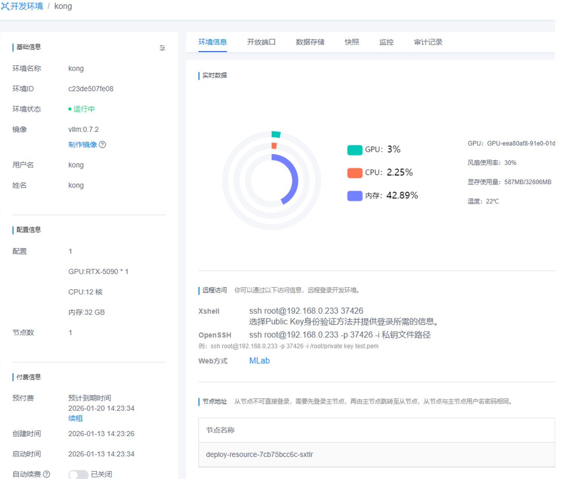Click the example ssh command with test.pem
572x479 pixels.
[294, 346]
